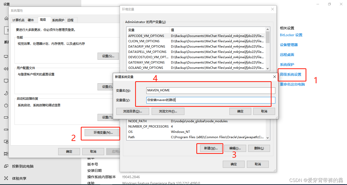
Task: Switch to 计算机名 tab in 系统属性
Action: [19, 20]
